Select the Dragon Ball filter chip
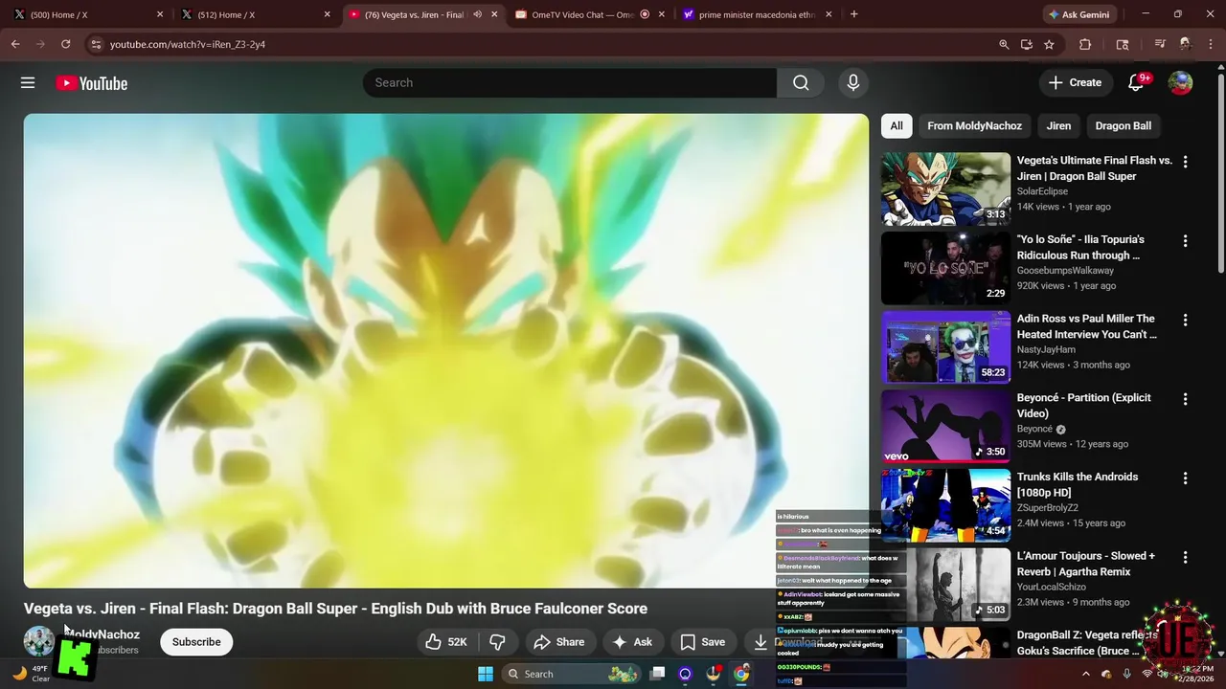 point(1124,125)
